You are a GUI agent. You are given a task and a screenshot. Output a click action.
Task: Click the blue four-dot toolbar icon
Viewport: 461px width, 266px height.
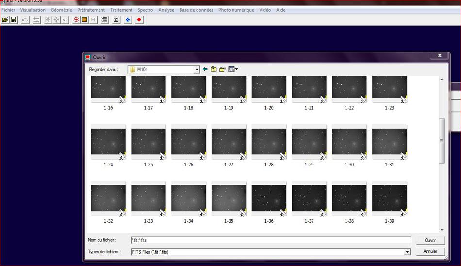tap(128, 20)
